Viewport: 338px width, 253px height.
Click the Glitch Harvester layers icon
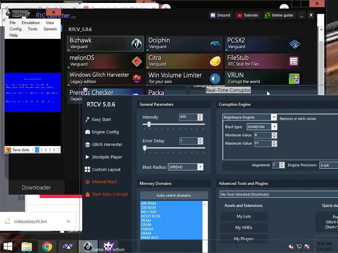point(87,145)
